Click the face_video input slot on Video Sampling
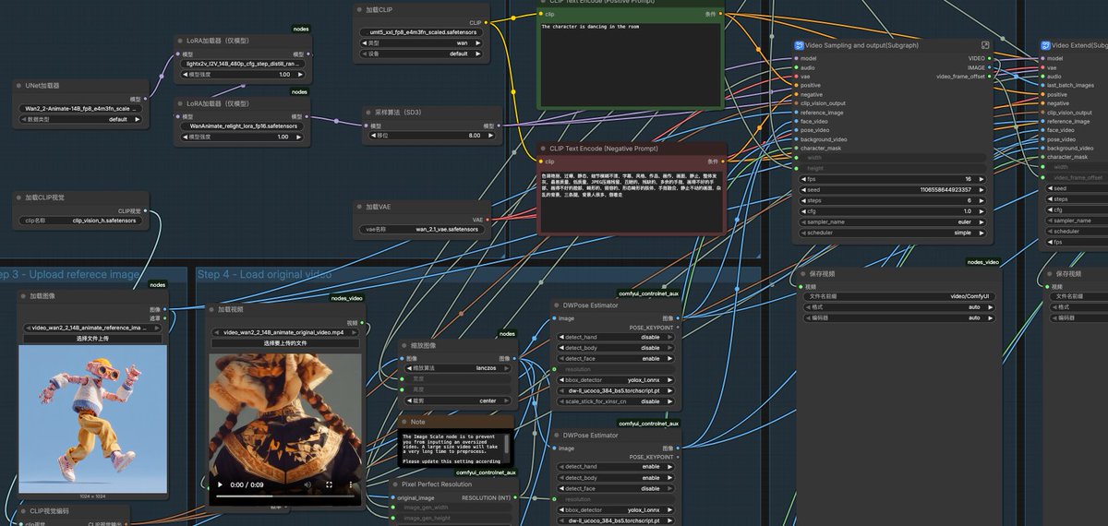1108x526 pixels. [795, 121]
